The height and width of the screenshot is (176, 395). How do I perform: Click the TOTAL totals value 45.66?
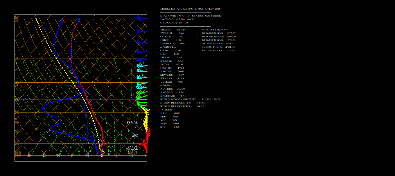coord(179,64)
